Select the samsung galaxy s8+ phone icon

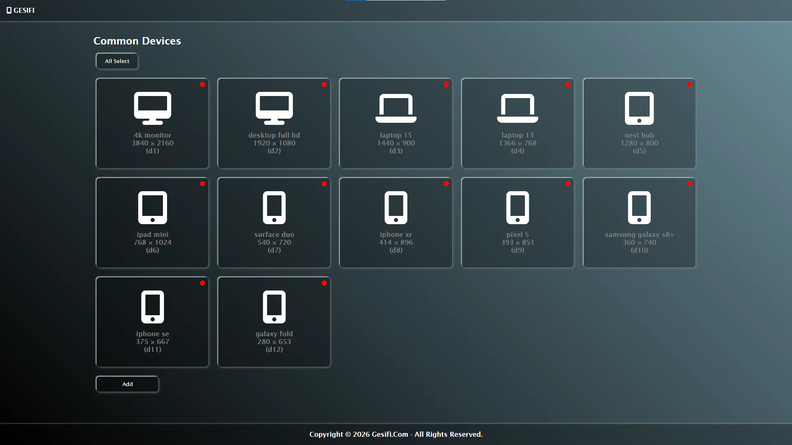[639, 208]
